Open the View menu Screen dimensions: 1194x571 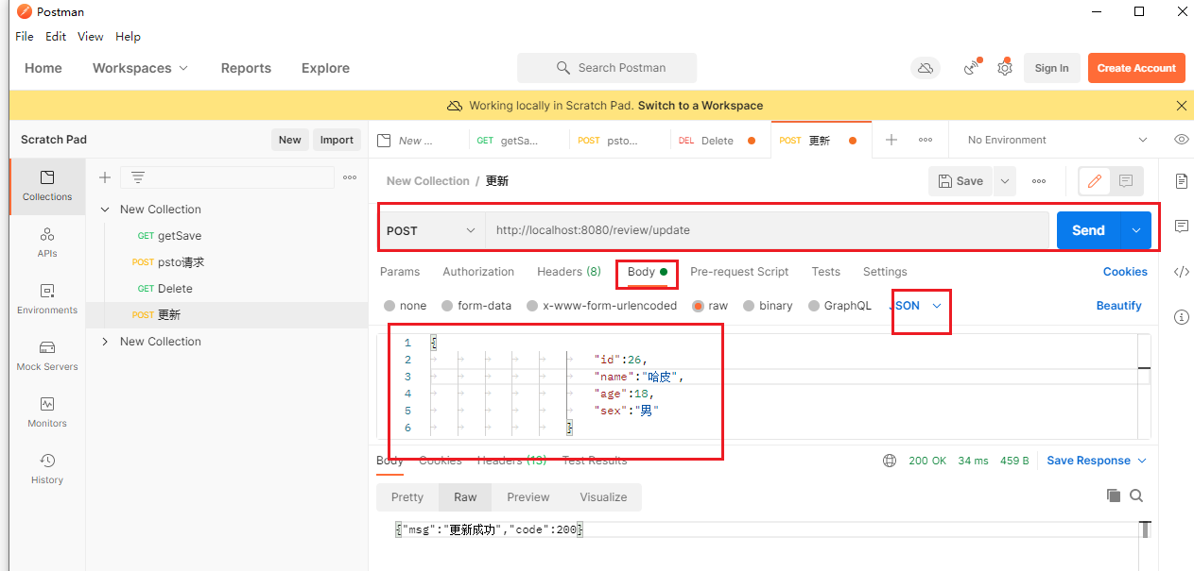91,37
